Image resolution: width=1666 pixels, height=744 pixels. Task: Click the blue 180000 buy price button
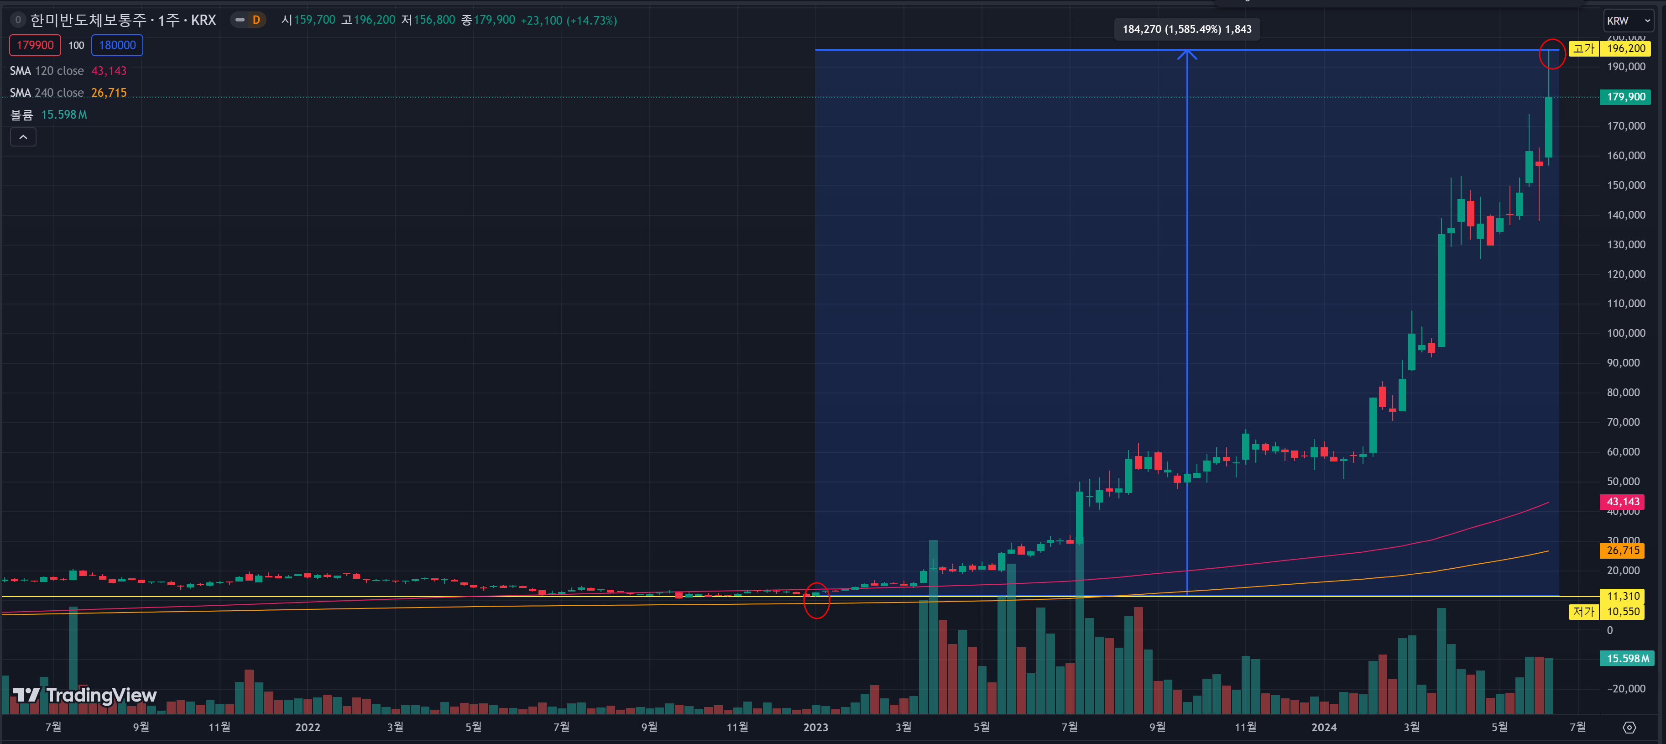tap(117, 45)
